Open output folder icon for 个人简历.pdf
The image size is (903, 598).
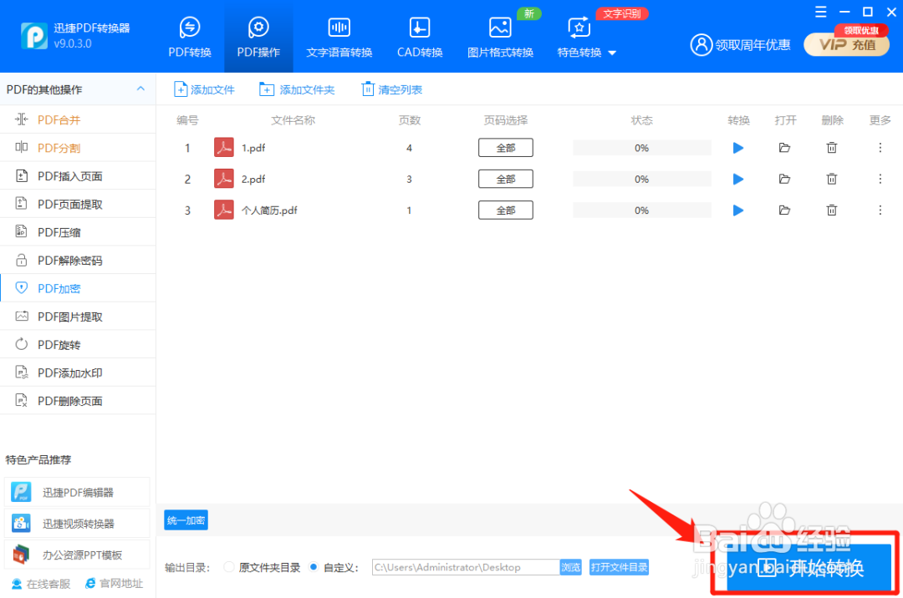point(784,210)
